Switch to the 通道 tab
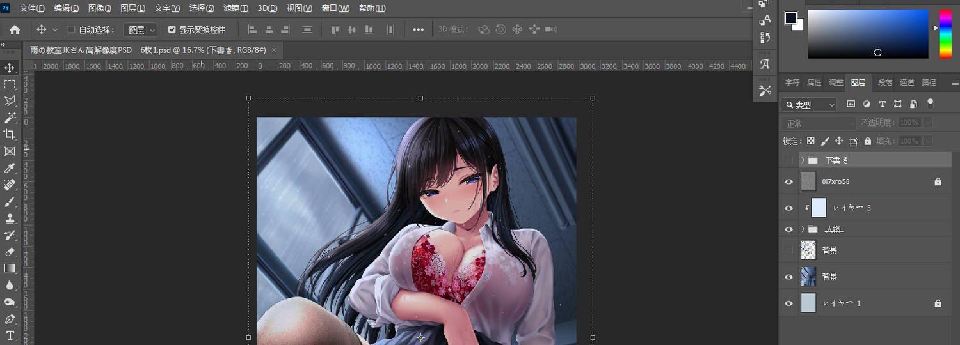Viewport: 960px width, 345px height. tap(907, 82)
